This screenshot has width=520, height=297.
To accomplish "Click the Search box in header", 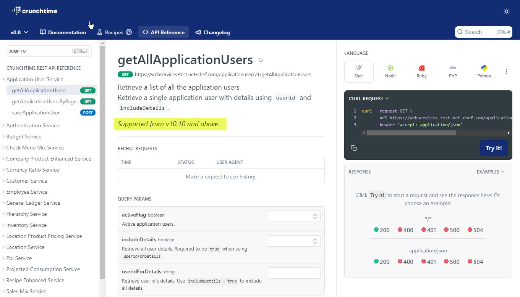I will (x=483, y=32).
